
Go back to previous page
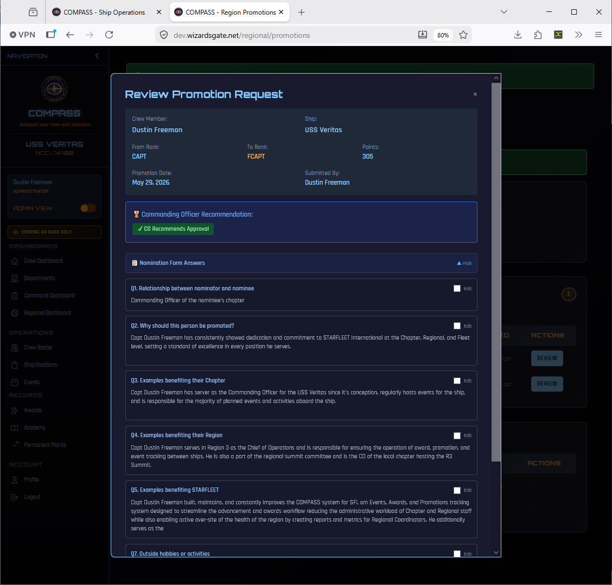[70, 35]
